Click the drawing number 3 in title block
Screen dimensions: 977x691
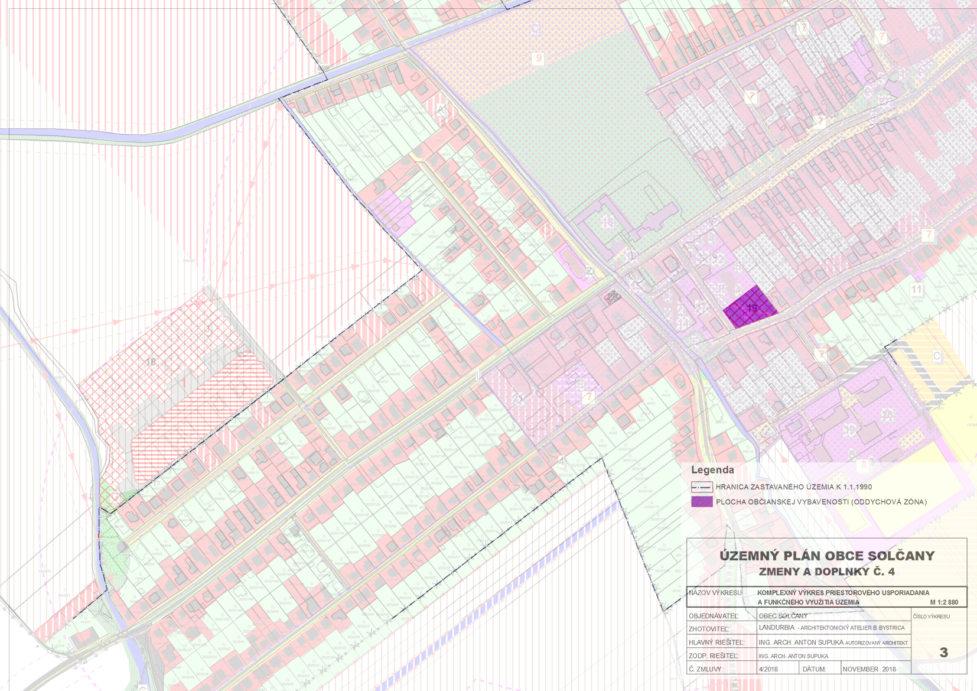click(943, 653)
